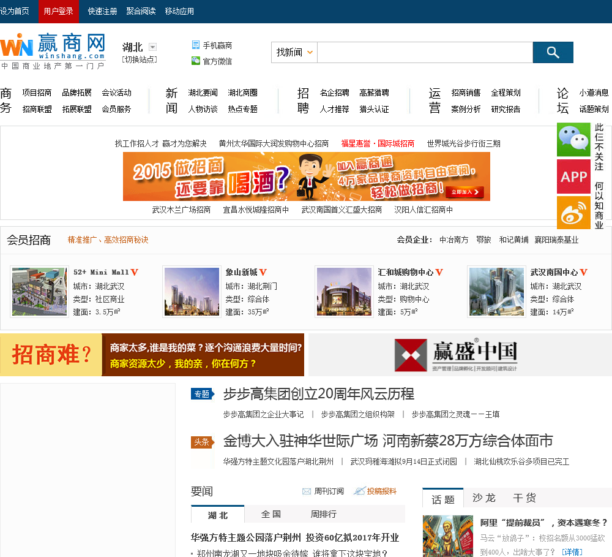Click the V badge beside 象山新城
Image resolution: width=612 pixels, height=557 pixels.
[263, 272]
